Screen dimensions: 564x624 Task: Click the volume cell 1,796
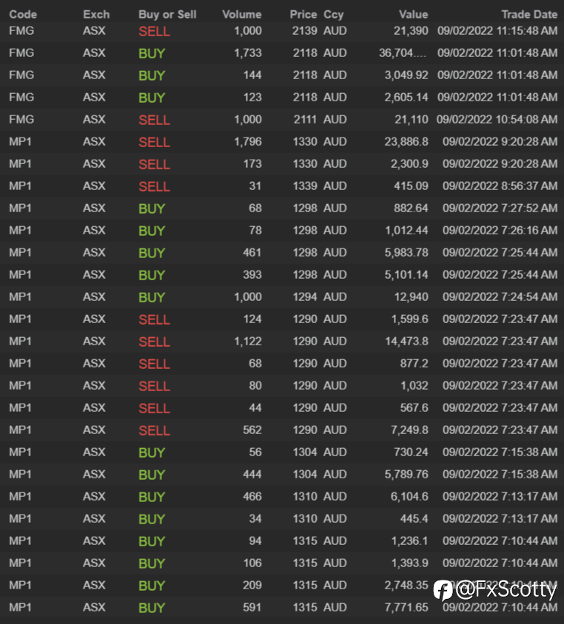[248, 142]
